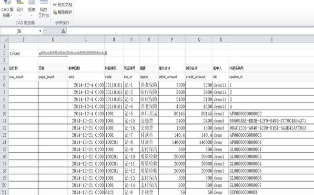This screenshot has height=195, width=314.
Task: Click the 借方合计 header cell
Action: tap(171, 68)
